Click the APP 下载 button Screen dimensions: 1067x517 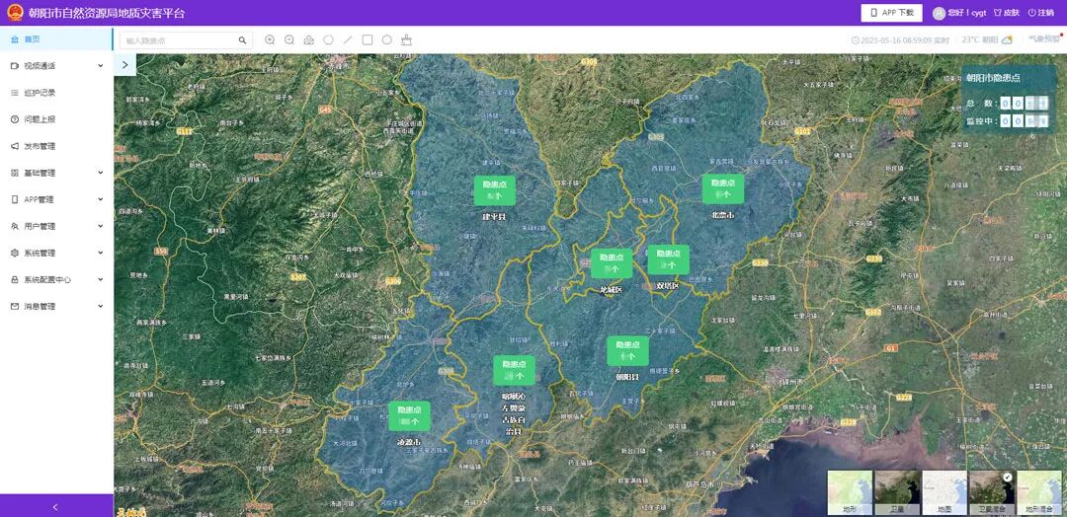click(x=891, y=13)
